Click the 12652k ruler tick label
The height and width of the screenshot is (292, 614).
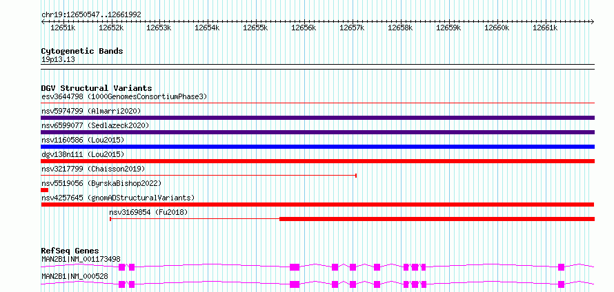tap(111, 28)
